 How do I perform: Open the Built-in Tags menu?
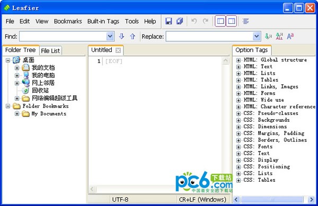103,21
